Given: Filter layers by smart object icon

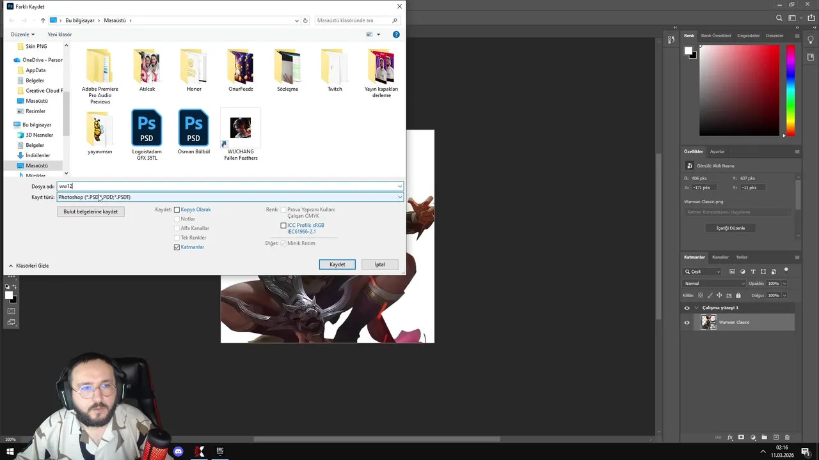Looking at the screenshot, I should (774, 272).
